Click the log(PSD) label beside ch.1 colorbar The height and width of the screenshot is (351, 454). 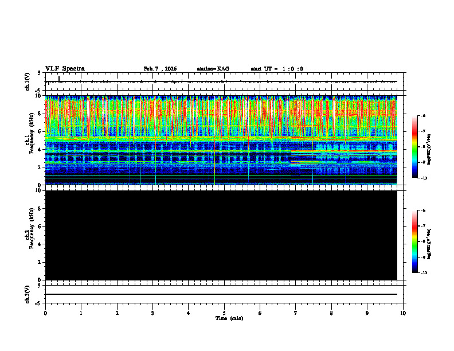point(429,149)
